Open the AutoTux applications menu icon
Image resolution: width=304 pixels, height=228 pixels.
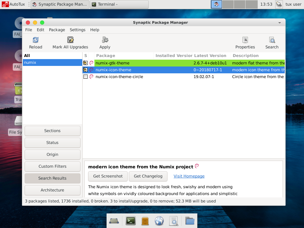pos(5,4)
